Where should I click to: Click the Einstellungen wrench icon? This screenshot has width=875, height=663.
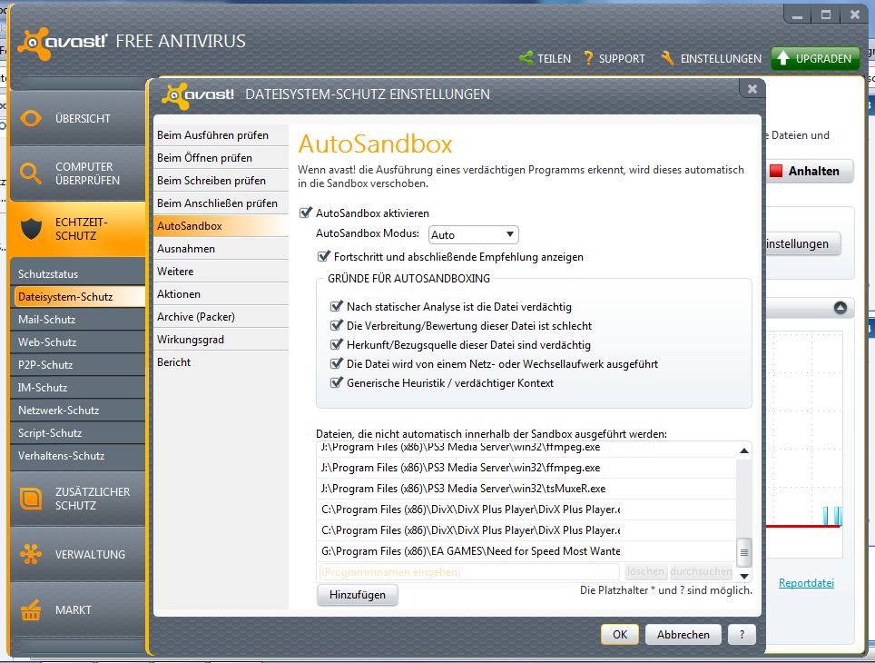tap(667, 58)
